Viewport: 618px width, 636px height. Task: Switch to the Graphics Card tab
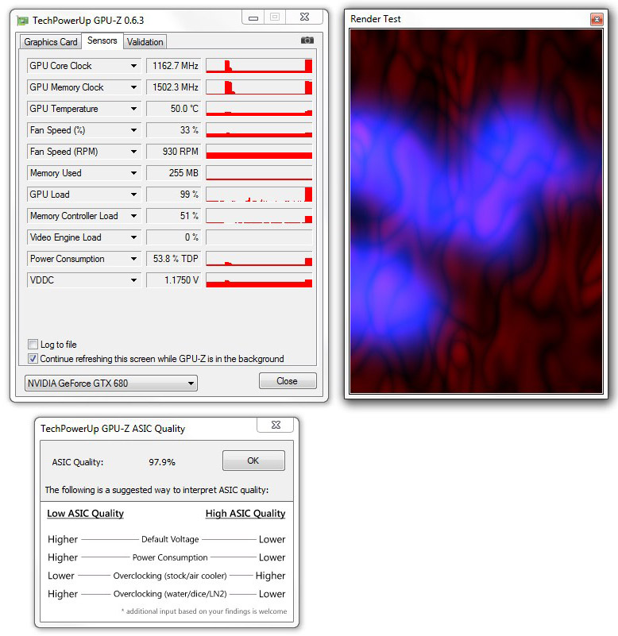tap(51, 42)
